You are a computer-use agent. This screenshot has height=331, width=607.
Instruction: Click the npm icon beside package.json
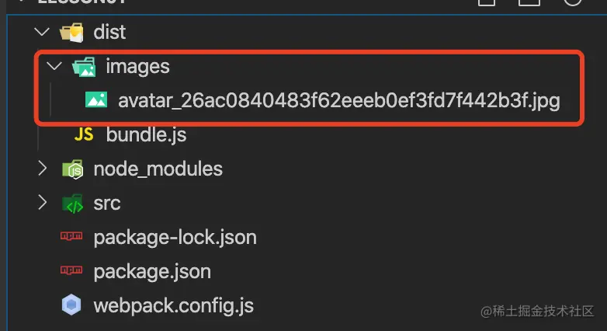tap(72, 272)
